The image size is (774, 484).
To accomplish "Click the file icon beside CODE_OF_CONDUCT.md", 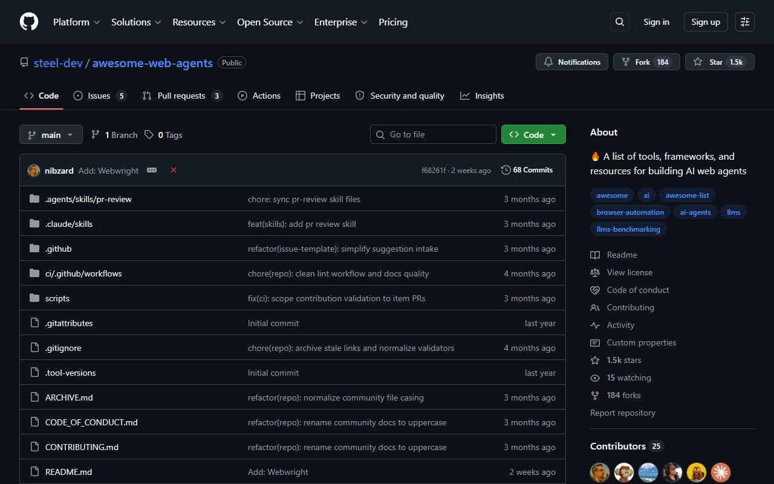I will tap(34, 422).
